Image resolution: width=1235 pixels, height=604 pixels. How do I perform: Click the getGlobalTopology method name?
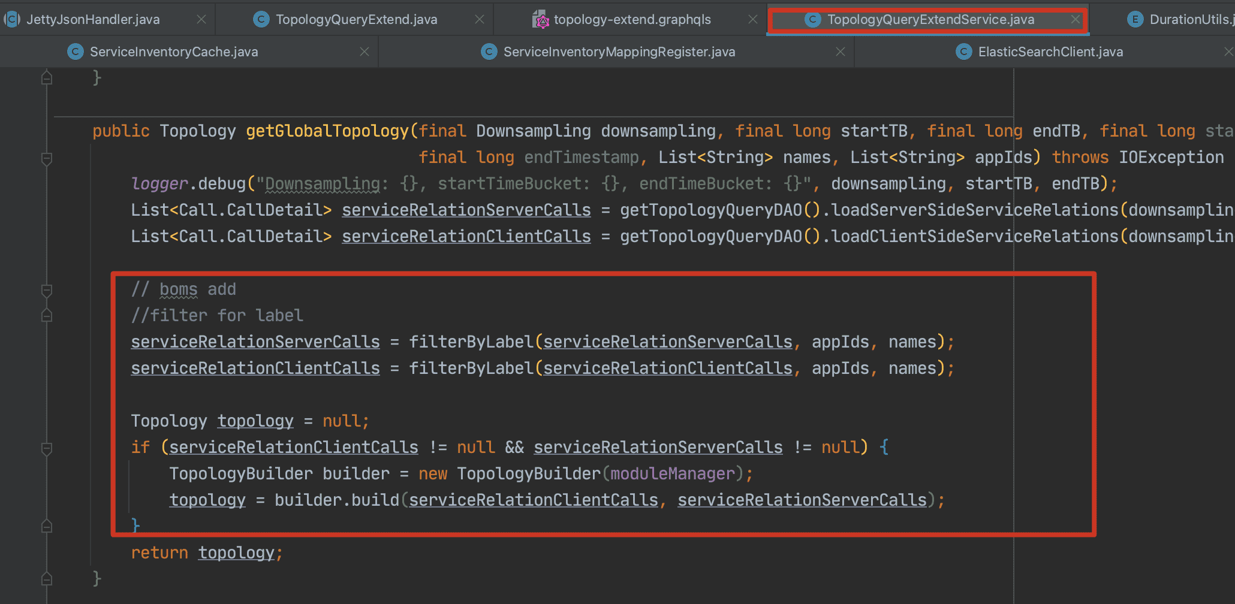coord(327,131)
